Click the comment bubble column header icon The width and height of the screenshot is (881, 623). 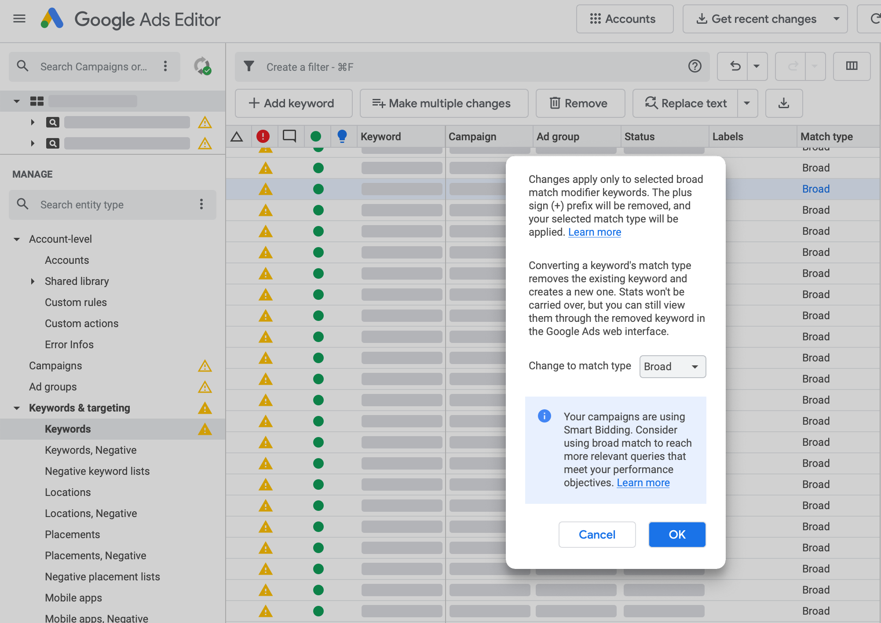coord(289,136)
